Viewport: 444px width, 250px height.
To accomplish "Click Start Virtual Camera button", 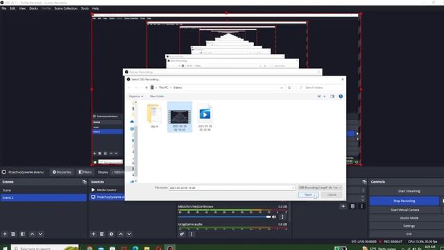I will pos(405,210).
